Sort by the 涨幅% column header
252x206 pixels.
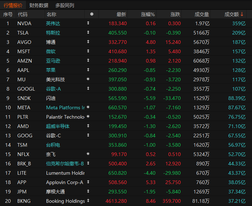coord(148,14)
